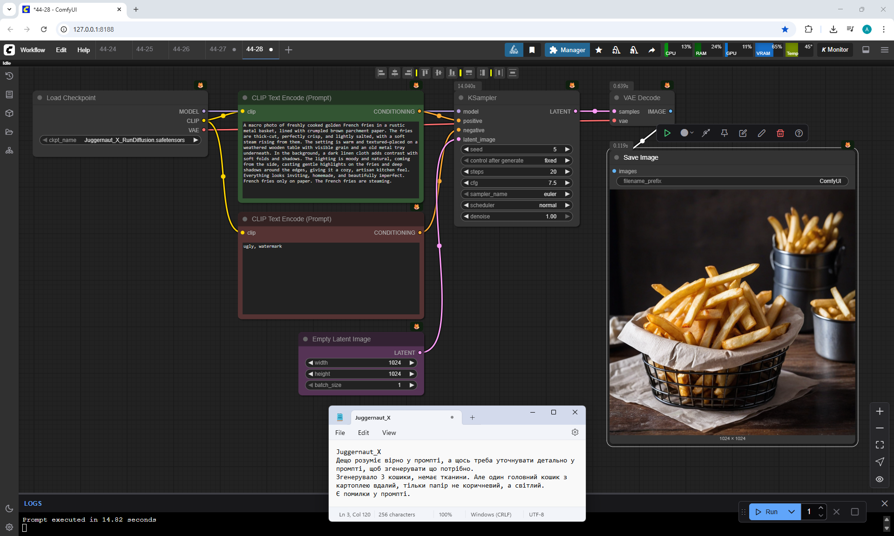Image resolution: width=894 pixels, height=536 pixels.
Task: Open the node library cube icon
Action: pyautogui.click(x=9, y=113)
